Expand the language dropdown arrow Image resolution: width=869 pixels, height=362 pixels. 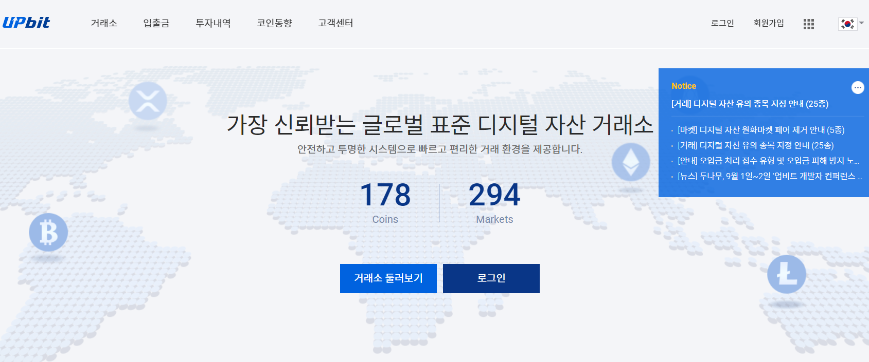click(861, 23)
